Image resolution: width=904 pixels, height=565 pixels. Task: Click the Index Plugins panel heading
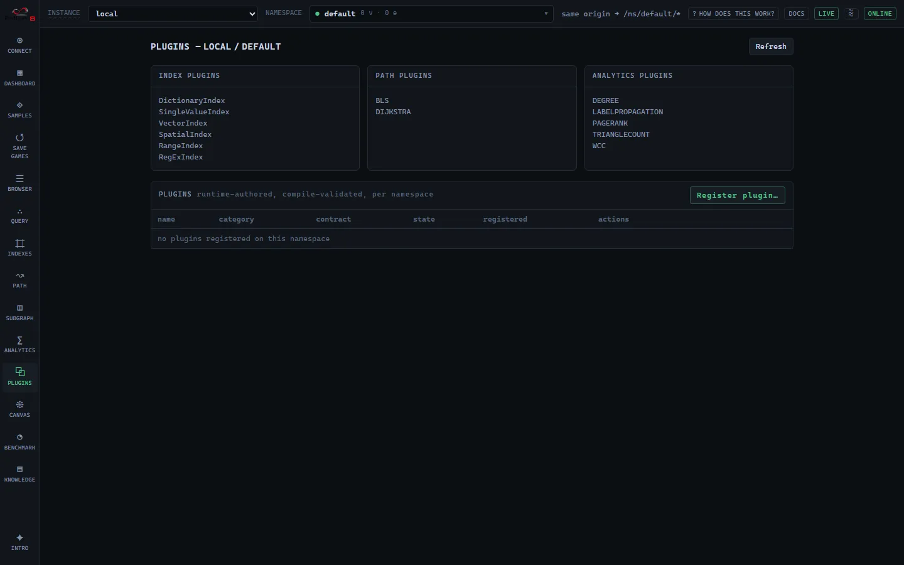click(190, 75)
